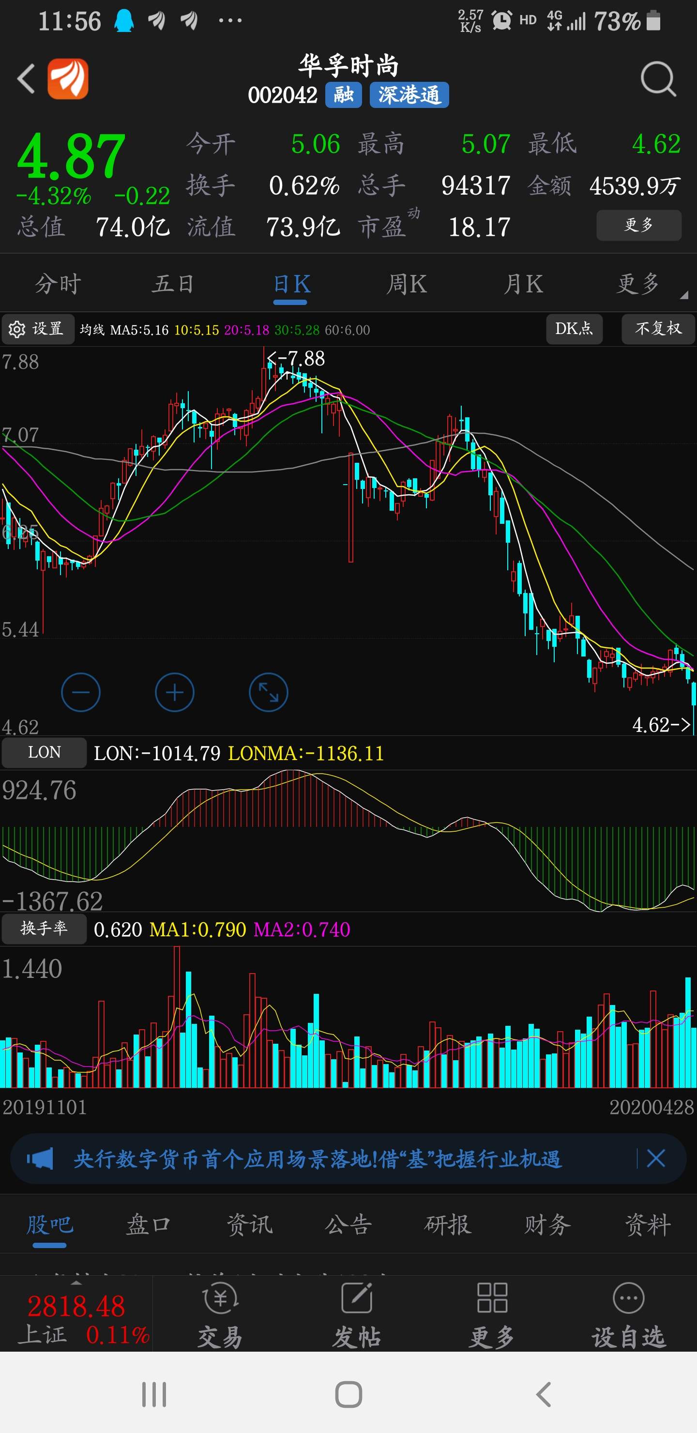
Task: Tap the 金额 4539.9万 value
Action: [635, 186]
